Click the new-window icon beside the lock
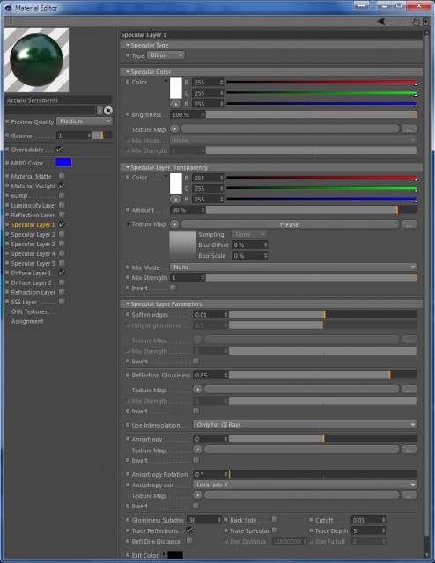This screenshot has height=563, width=435. (425, 21)
